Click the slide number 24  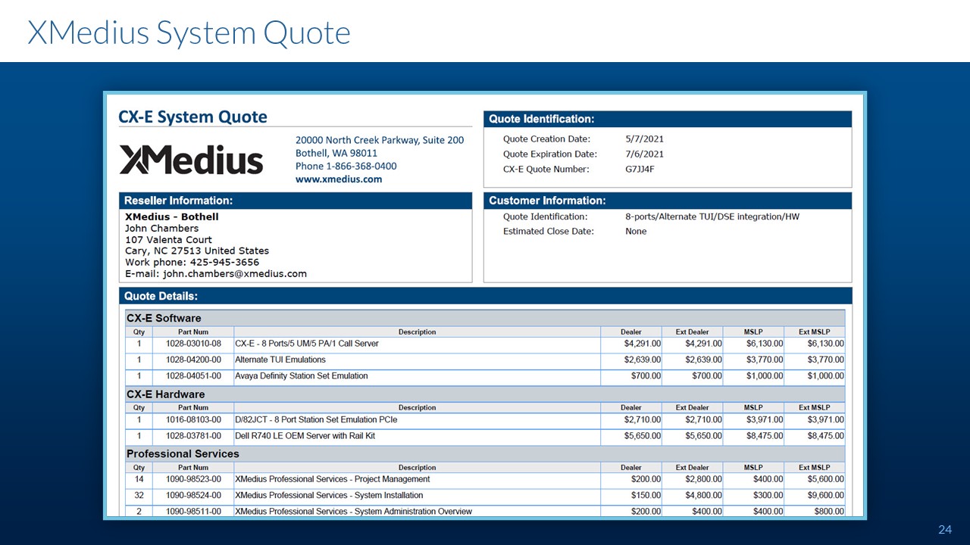pos(944,529)
